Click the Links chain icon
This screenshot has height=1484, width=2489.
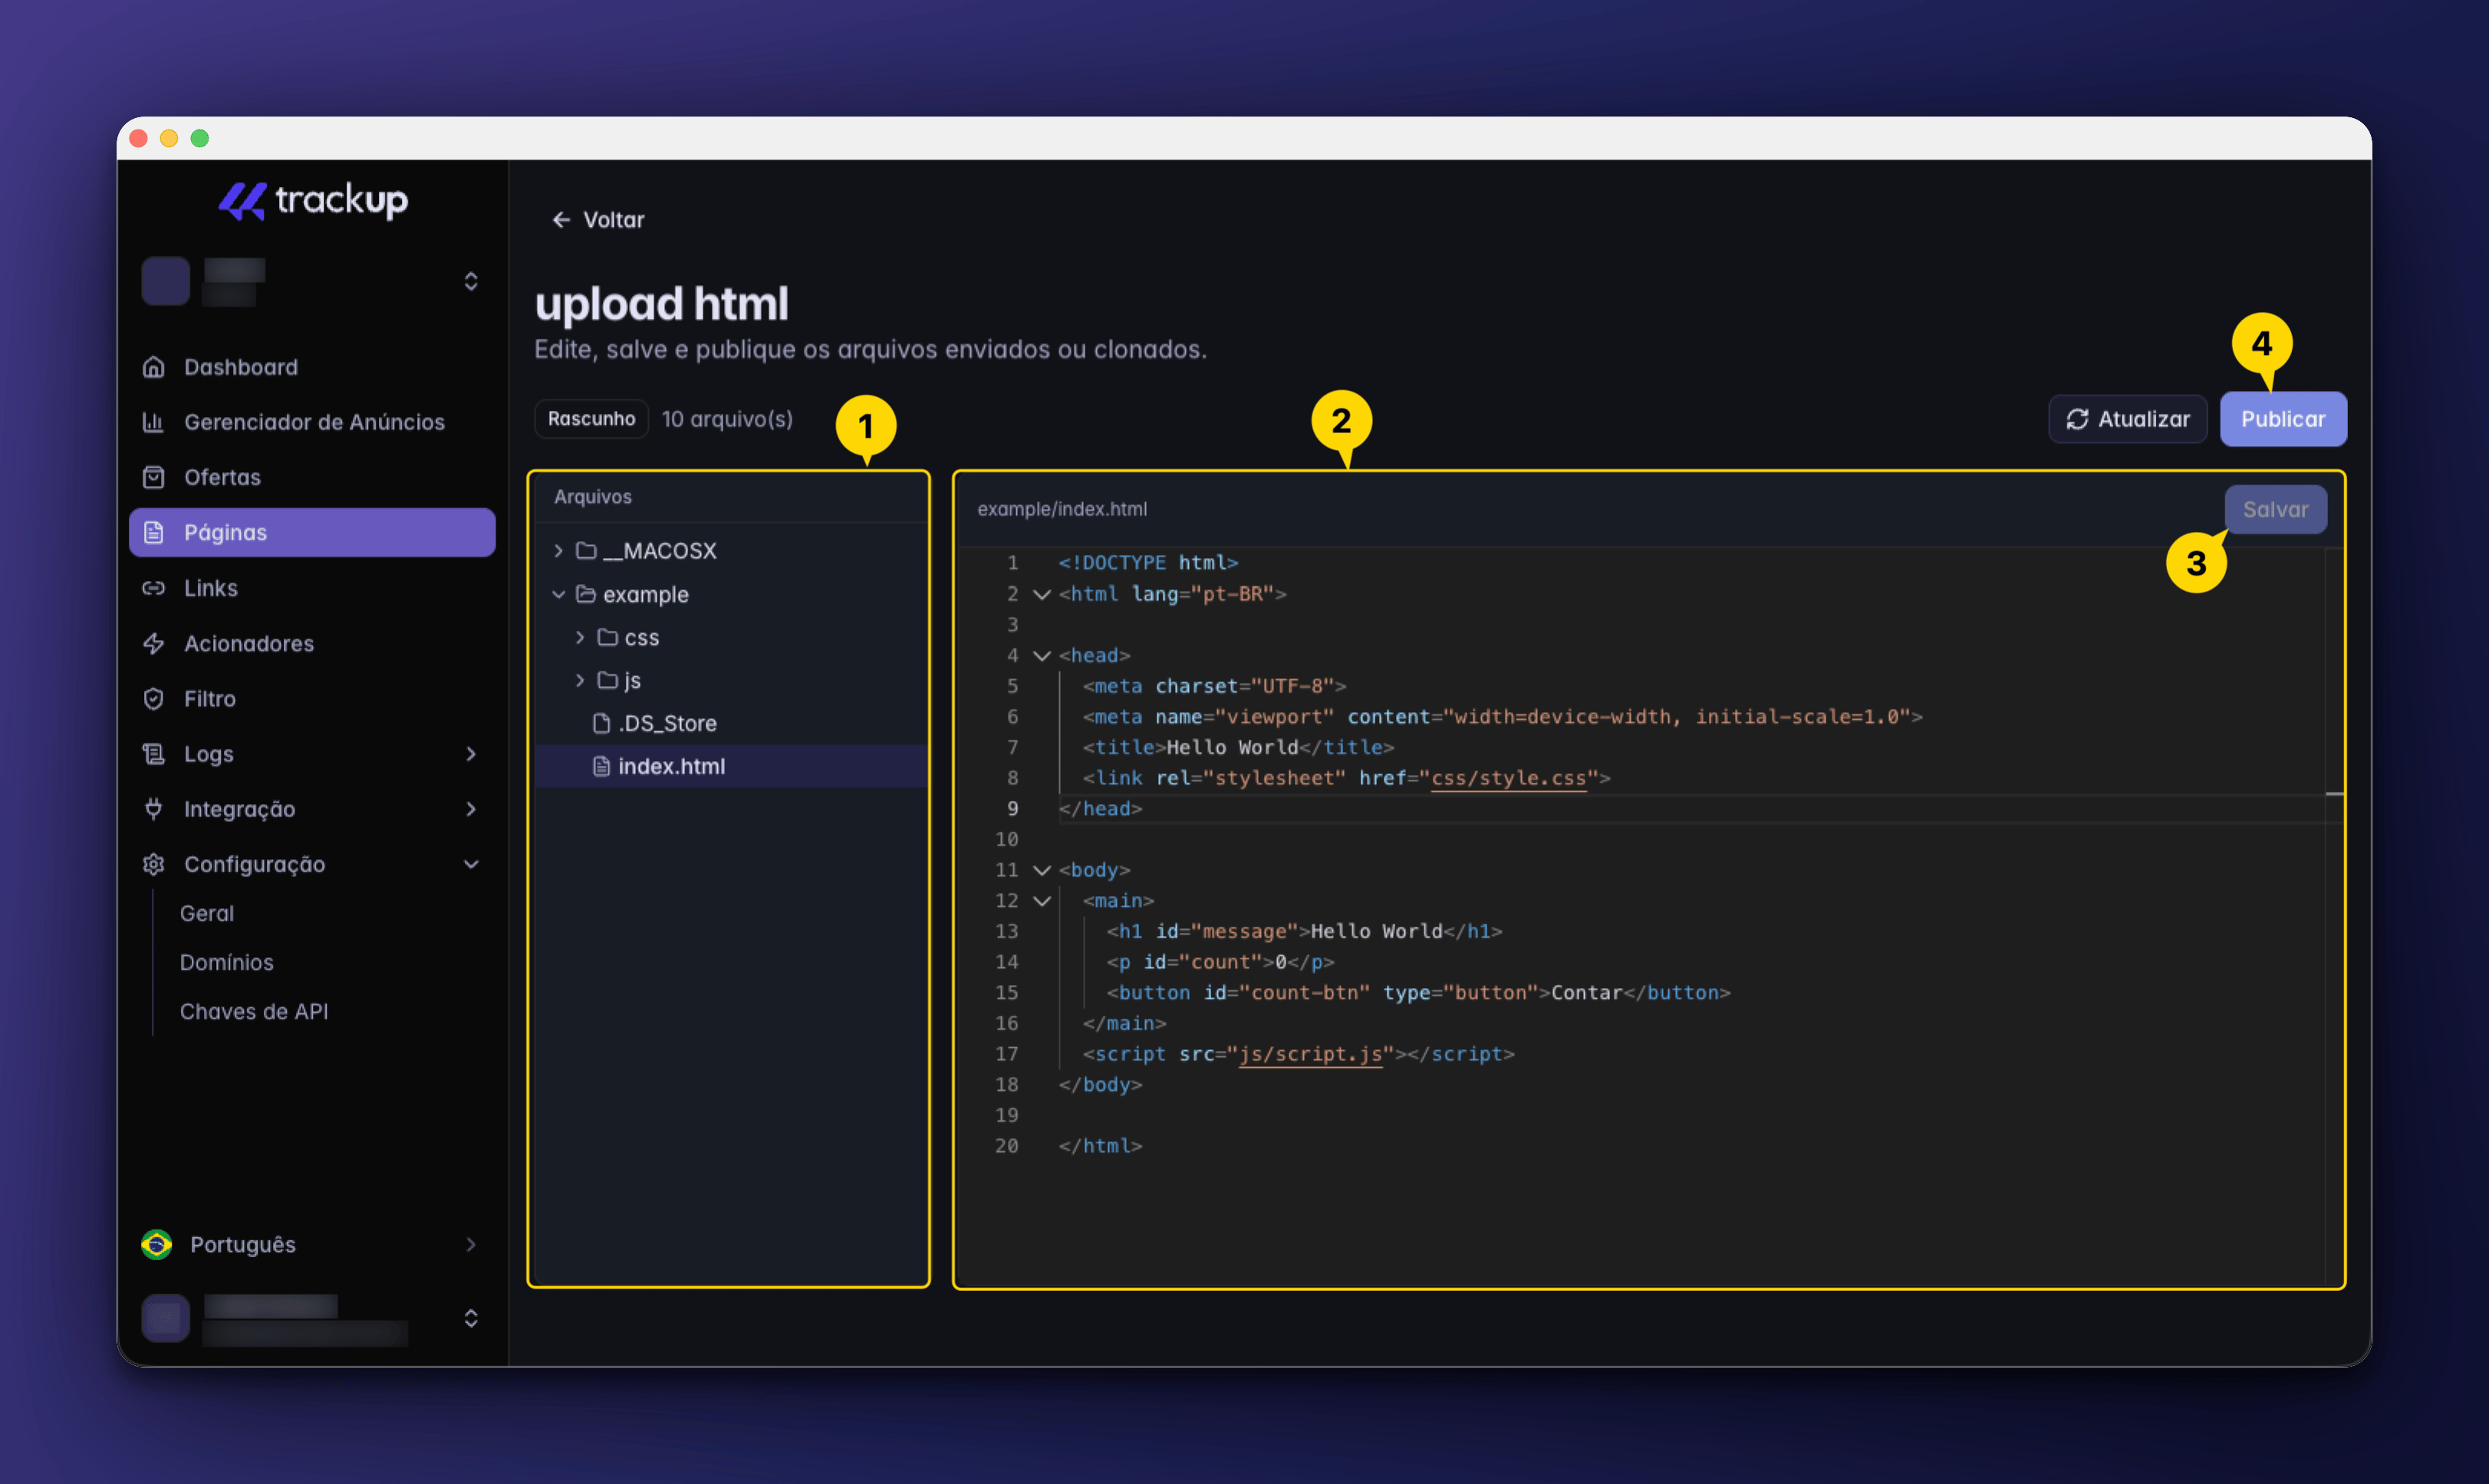(x=153, y=588)
